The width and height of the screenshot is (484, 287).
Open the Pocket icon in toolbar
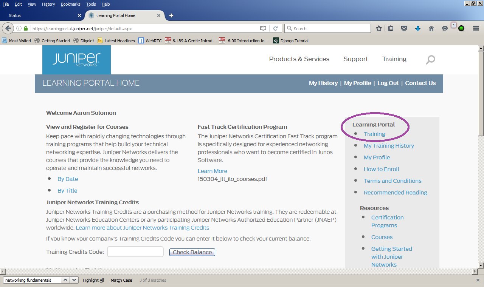(x=404, y=29)
